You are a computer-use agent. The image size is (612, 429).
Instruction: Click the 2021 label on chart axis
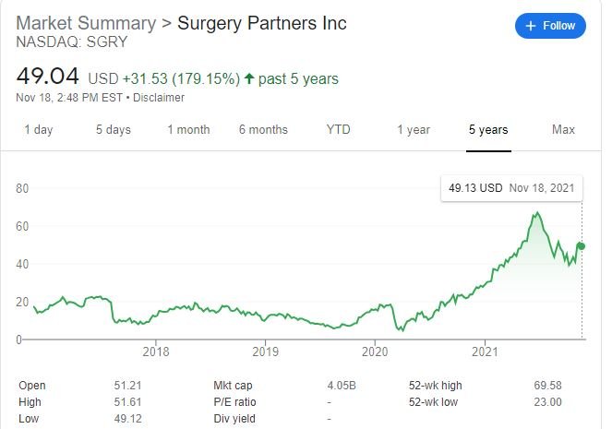click(x=485, y=352)
